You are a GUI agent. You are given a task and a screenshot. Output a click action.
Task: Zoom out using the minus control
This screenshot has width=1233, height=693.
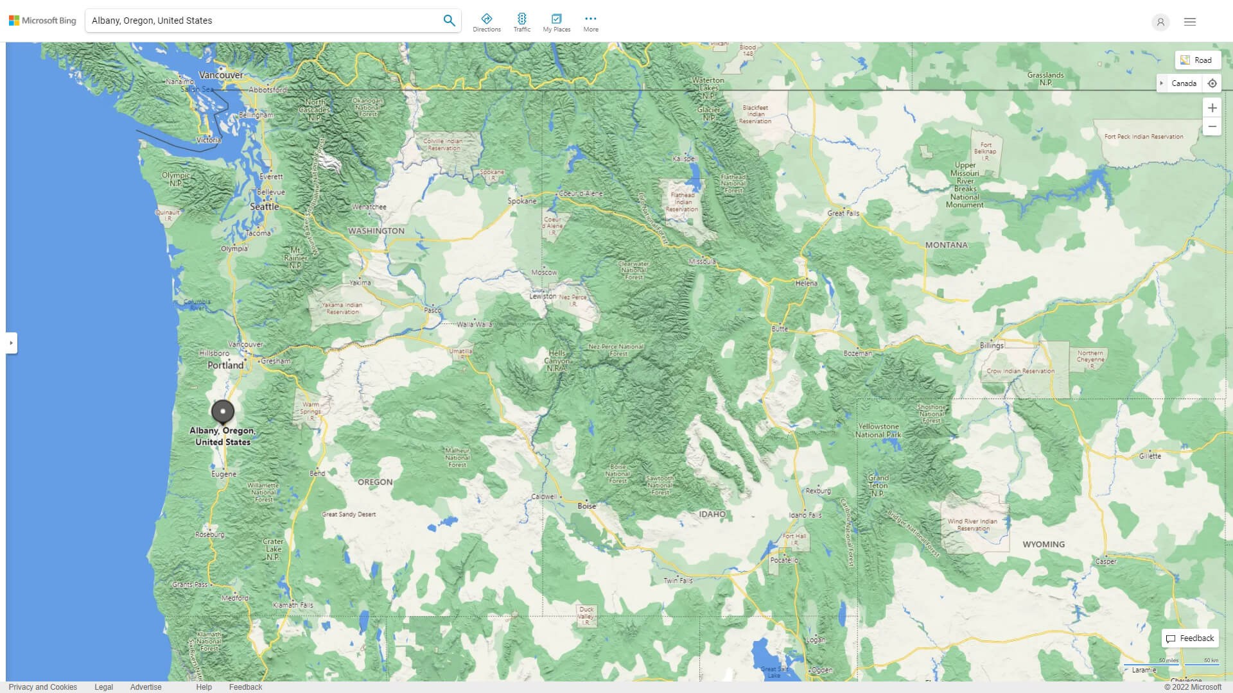tap(1212, 126)
